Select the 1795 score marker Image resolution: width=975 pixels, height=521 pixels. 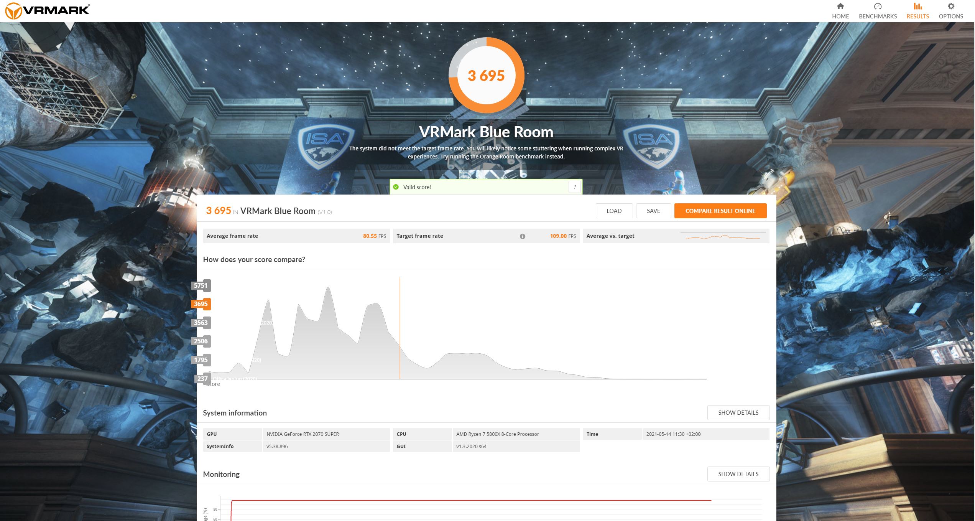click(x=201, y=360)
